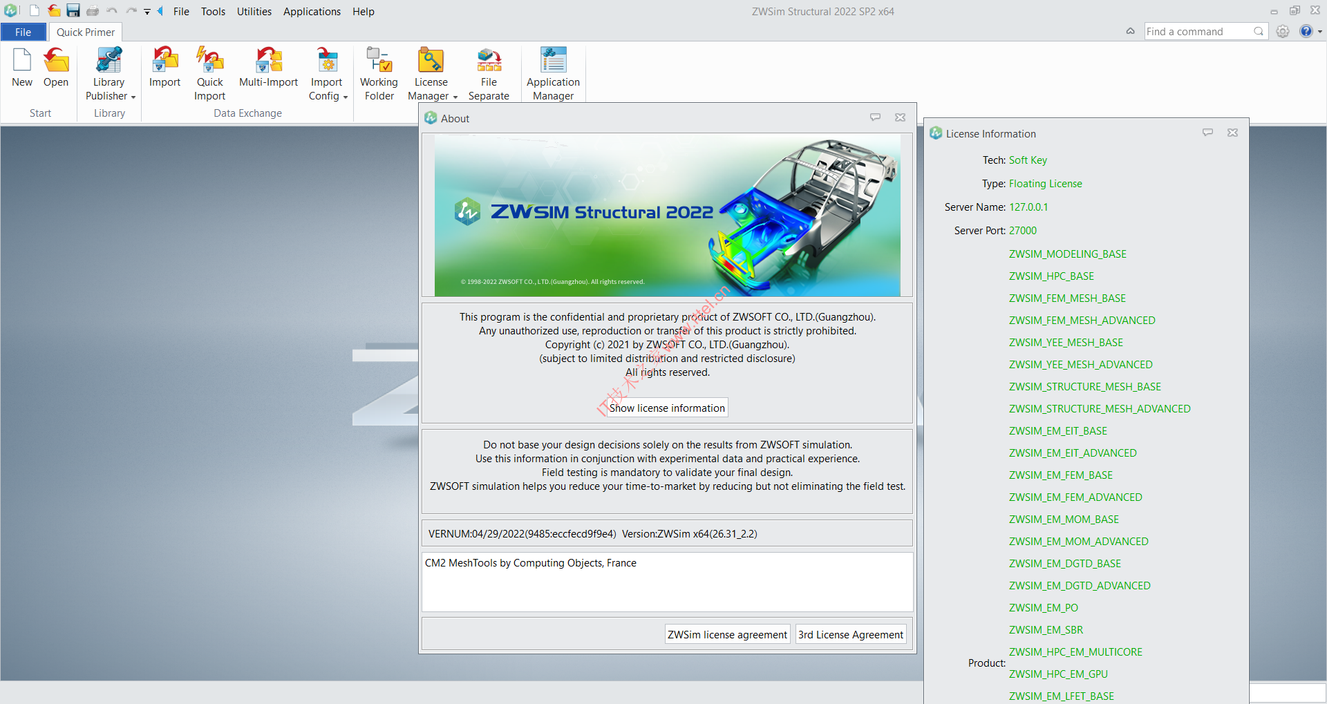Open the Utilities menu
Viewport: 1327px width, 704px height.
coord(254,12)
